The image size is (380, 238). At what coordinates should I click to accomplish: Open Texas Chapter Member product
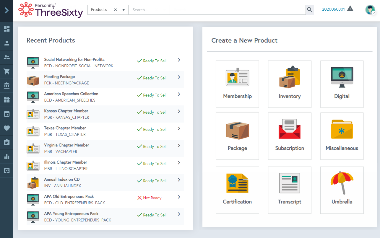click(x=65, y=128)
